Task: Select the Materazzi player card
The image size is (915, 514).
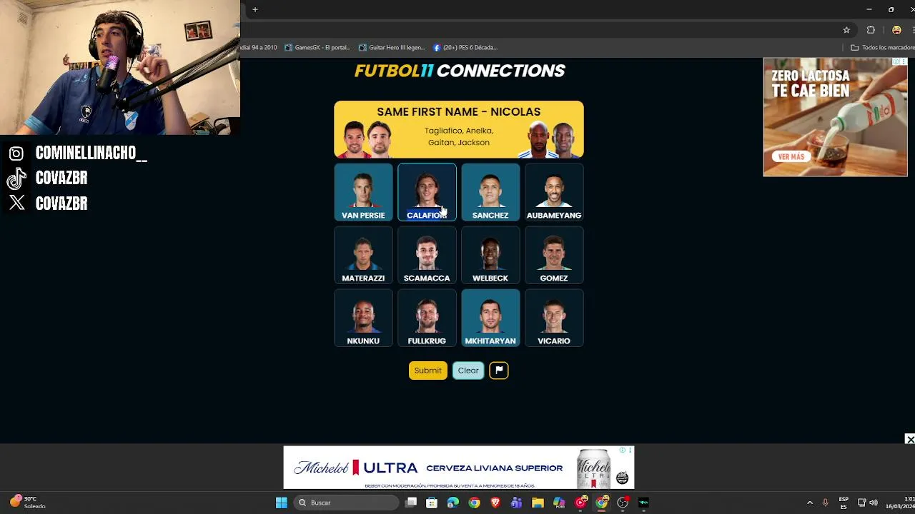Action: tap(363, 255)
